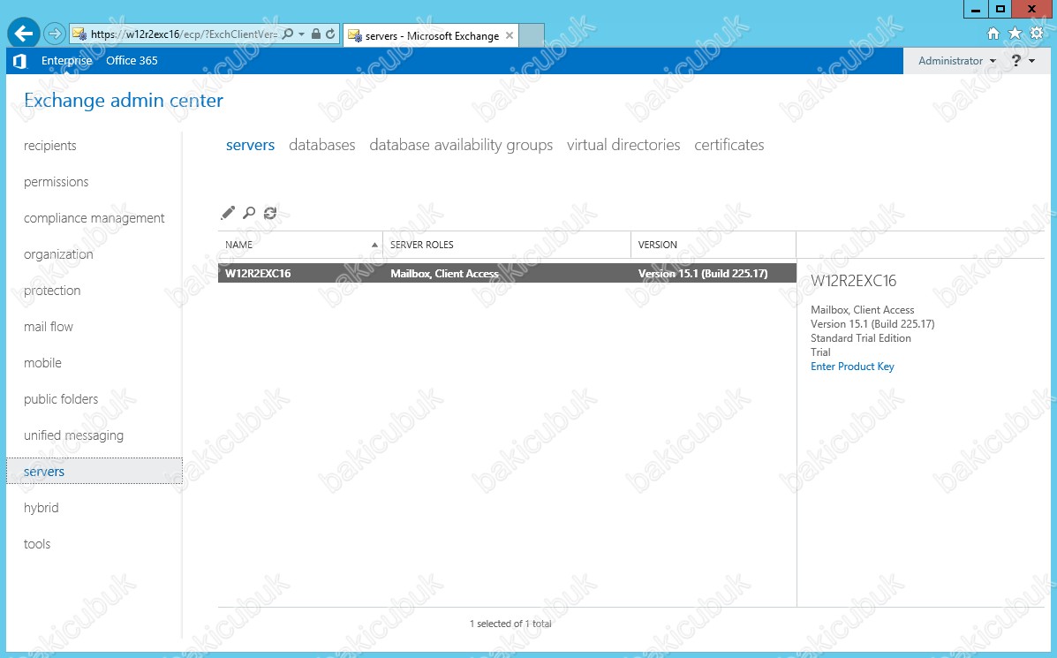Open a new browser tab
Image resolution: width=1057 pixels, height=658 pixels.
click(532, 35)
